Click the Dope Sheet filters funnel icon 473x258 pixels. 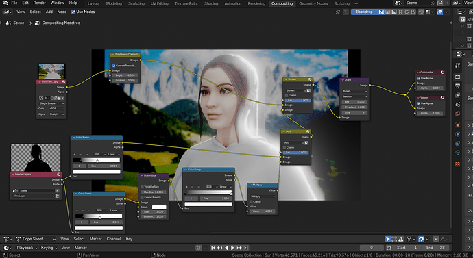409,239
